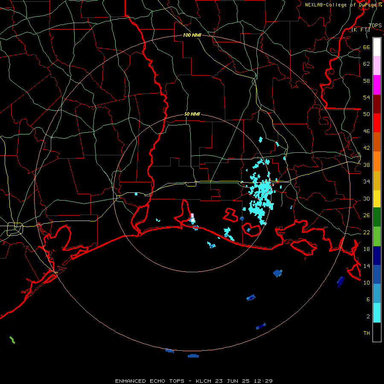Click the "30" legend value

coord(367,198)
